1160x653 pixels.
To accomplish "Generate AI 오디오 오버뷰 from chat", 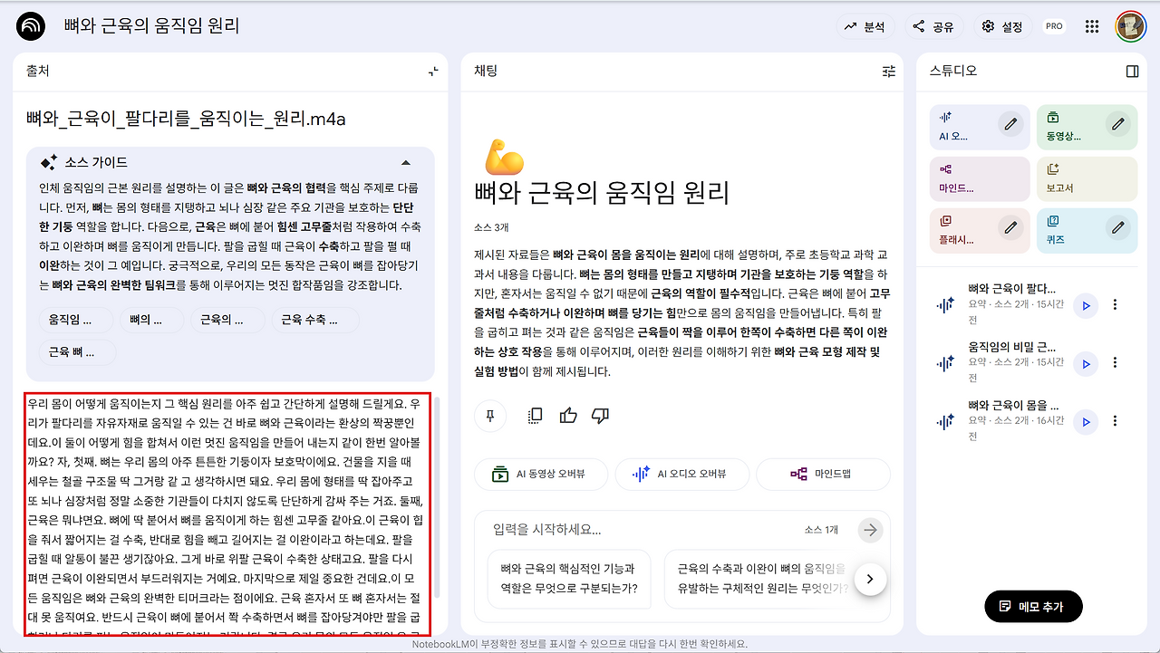I will click(681, 474).
